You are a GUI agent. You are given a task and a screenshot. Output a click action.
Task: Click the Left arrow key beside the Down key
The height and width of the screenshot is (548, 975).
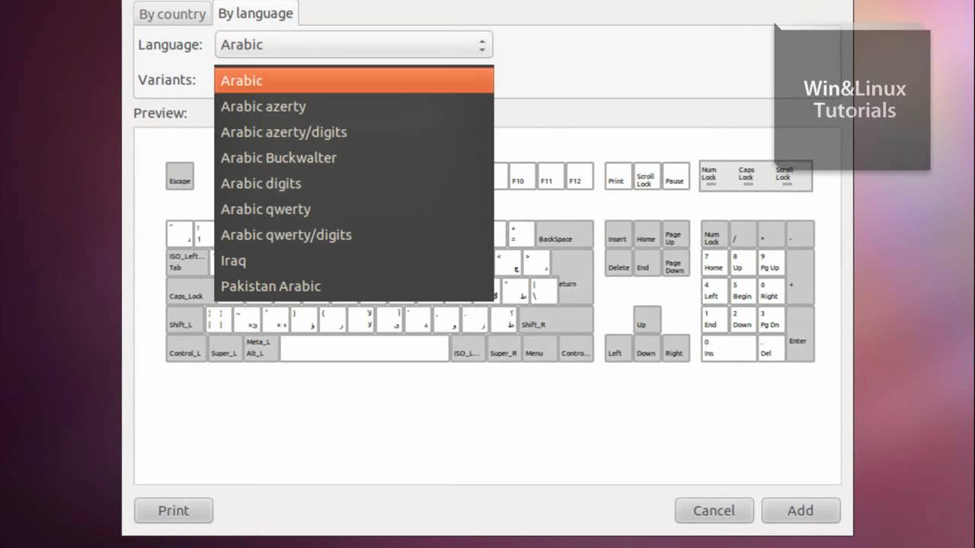pos(619,348)
